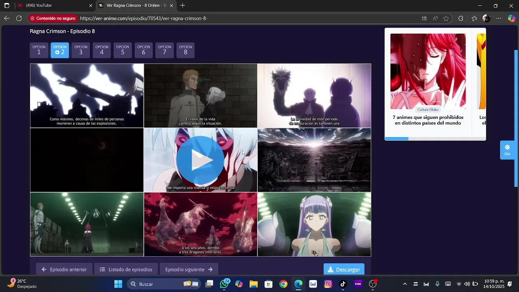The image size is (519, 292).
Task: Pick Opcion 7 server
Action: (x=165, y=50)
